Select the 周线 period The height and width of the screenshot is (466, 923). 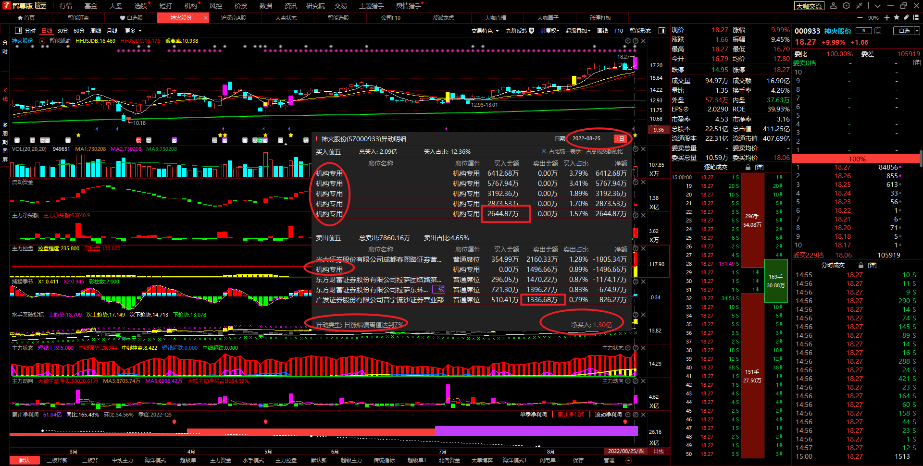click(x=96, y=31)
